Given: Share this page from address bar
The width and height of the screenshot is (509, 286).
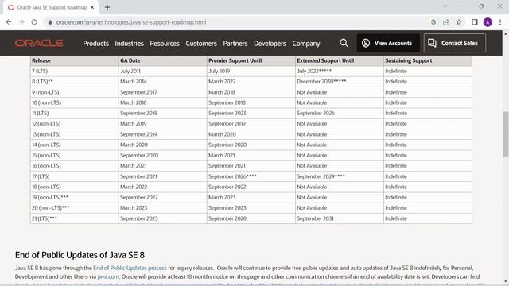Looking at the screenshot, I should pos(446,22).
